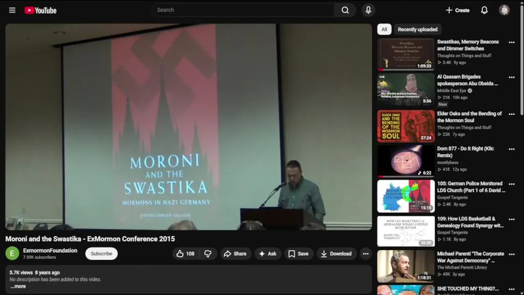The height and width of the screenshot is (295, 524).
Task: Click title Swastikas, Memory Beacons and Dimmer Switches
Action: coord(468,45)
